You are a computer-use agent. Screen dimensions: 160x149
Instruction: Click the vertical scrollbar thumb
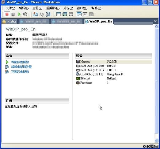click(x=156, y=81)
